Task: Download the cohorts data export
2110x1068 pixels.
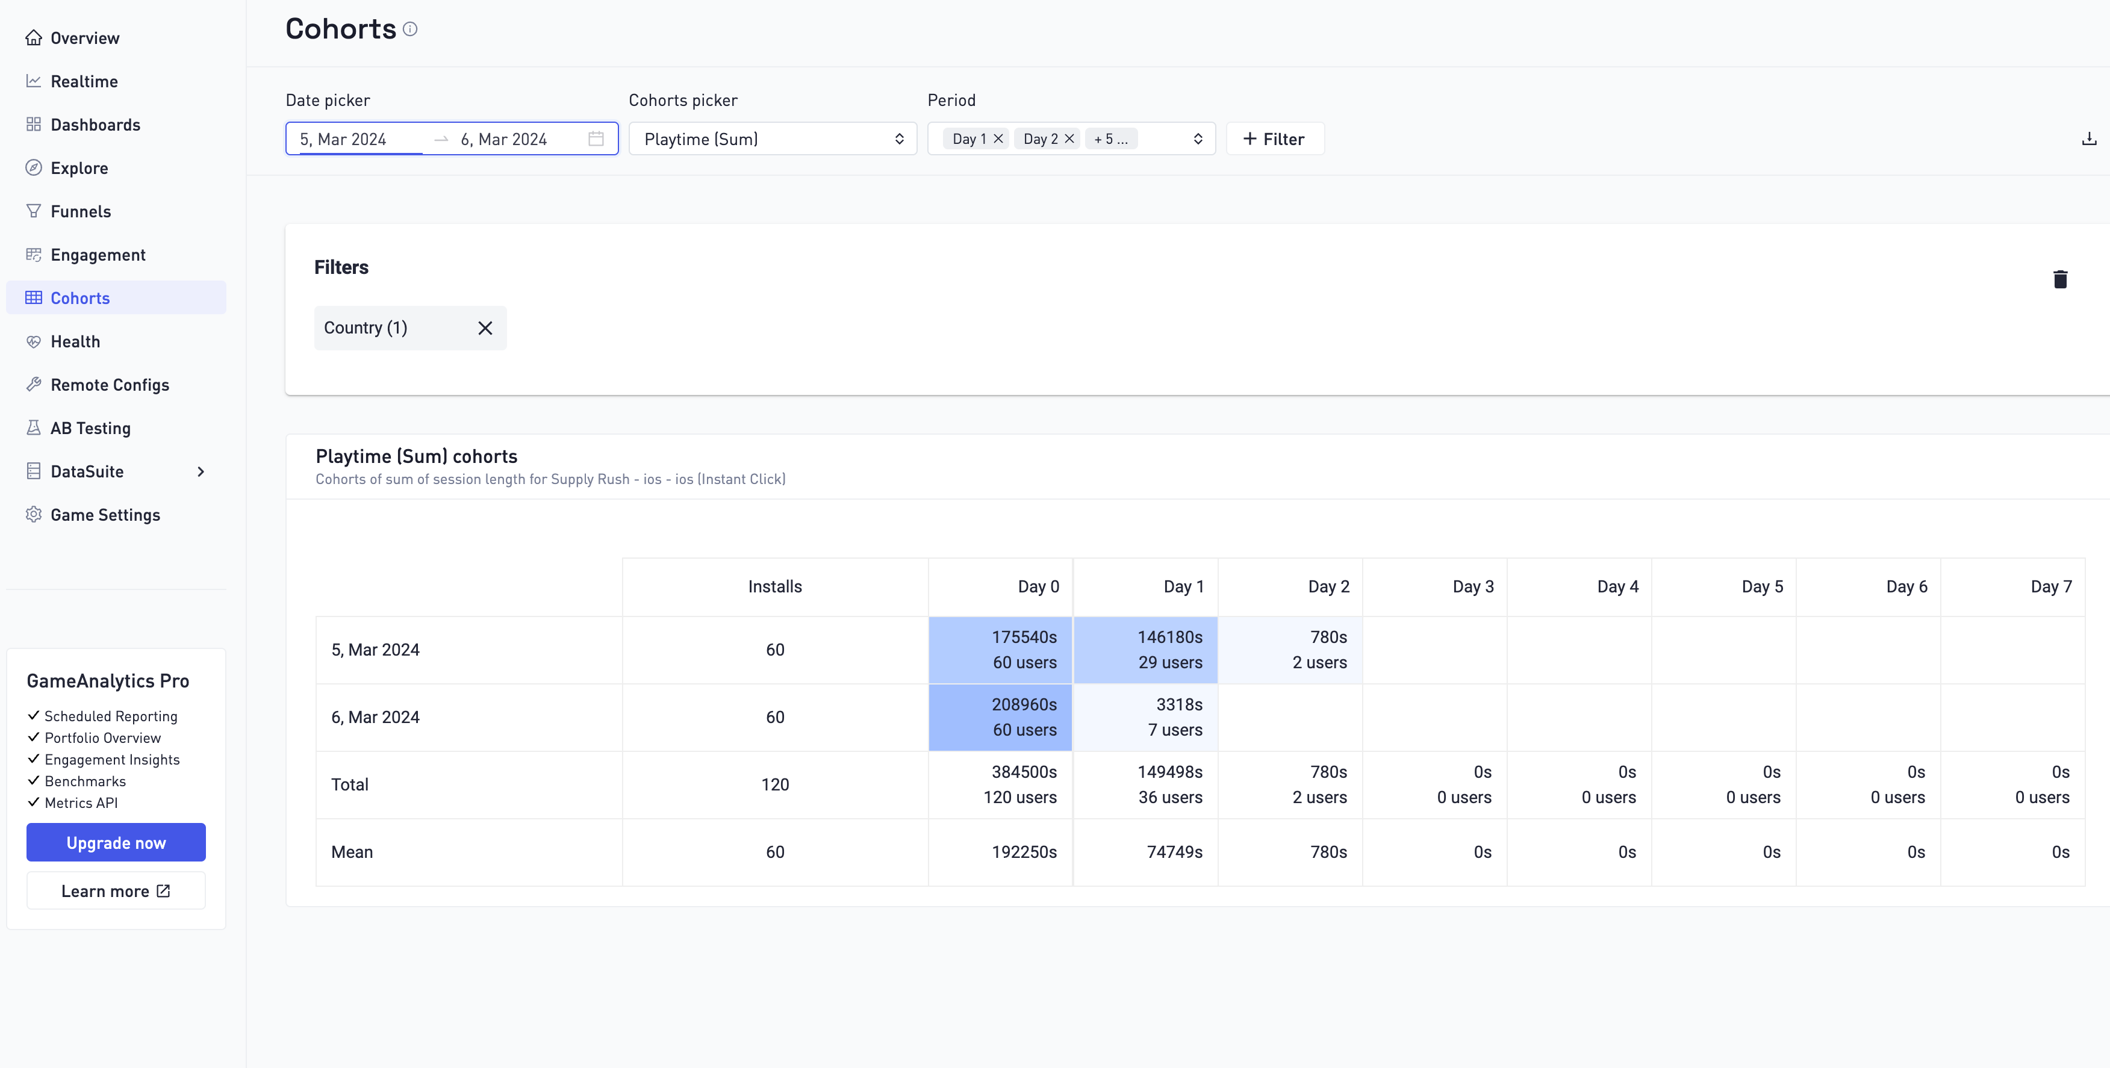Action: [x=2090, y=139]
